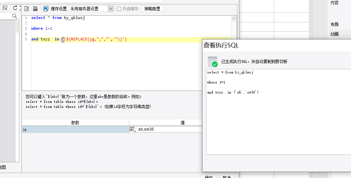Click the yg parameter value field
Image resolution: width=351 pixels, height=178 pixels.
170,129
